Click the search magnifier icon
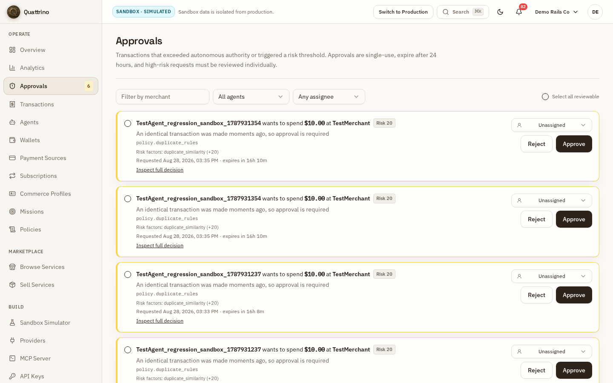 pos(446,12)
